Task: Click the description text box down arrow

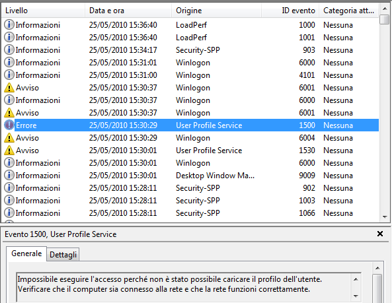Action: (x=356, y=296)
